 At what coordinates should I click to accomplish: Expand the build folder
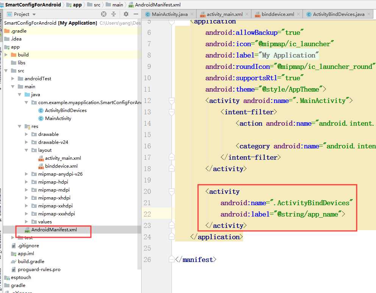click(6, 55)
